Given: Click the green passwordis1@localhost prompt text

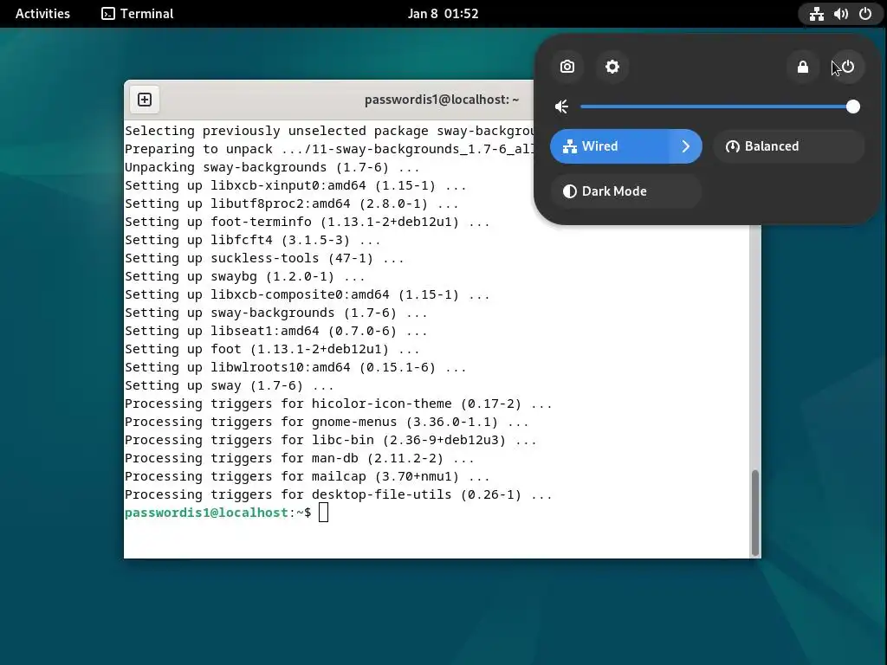Looking at the screenshot, I should tap(206, 513).
